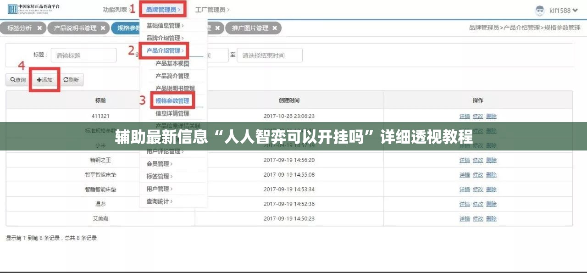Screen dimensions: 587x273
Task: Expand 标签管理 submenu
Action: pos(160,176)
